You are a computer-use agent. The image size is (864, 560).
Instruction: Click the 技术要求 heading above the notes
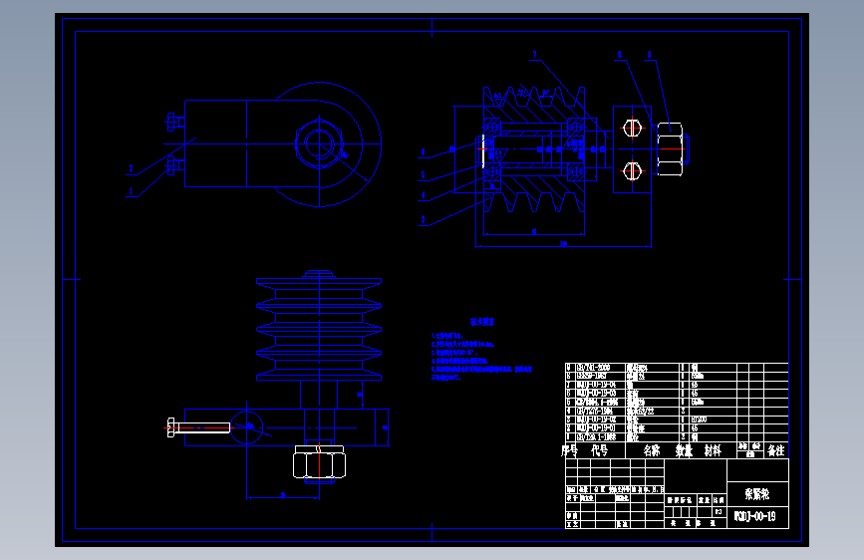(482, 322)
